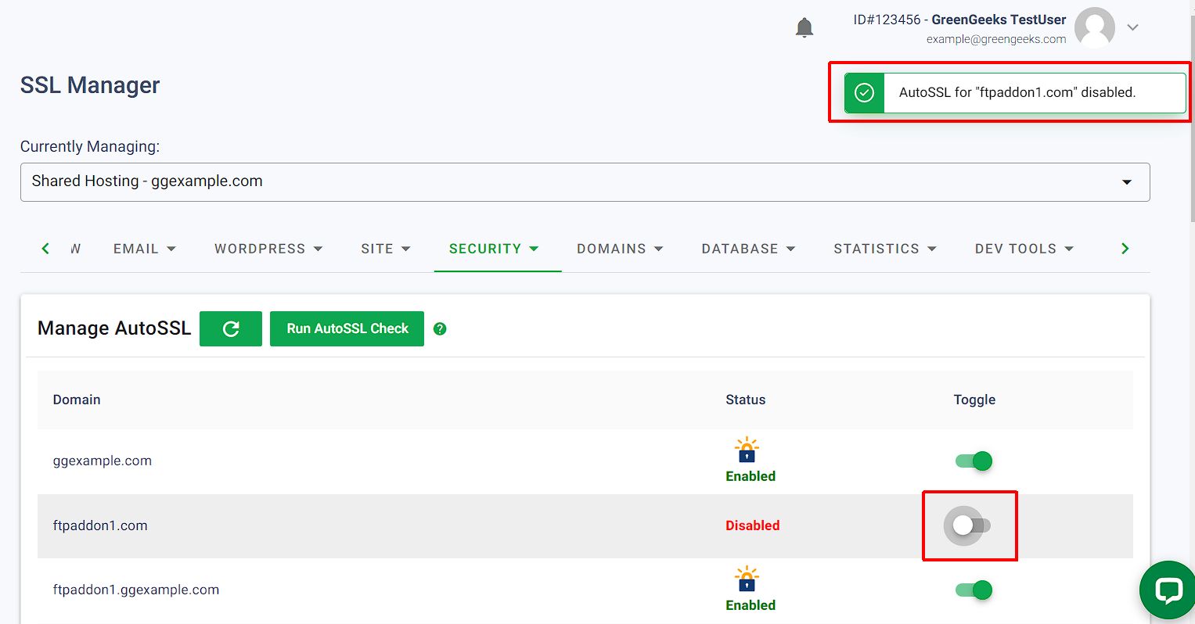Open the Security tab dropdown
This screenshot has height=624, width=1195.
[x=494, y=249]
